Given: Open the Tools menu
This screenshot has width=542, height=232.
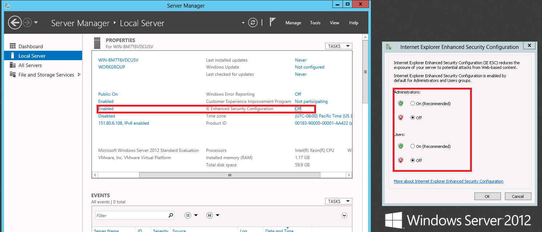Looking at the screenshot, I should coord(315,23).
